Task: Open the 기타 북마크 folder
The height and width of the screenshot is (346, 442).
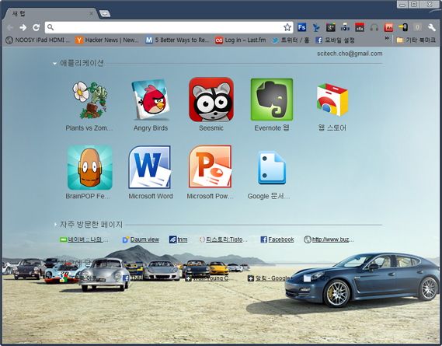Action: click(416, 40)
